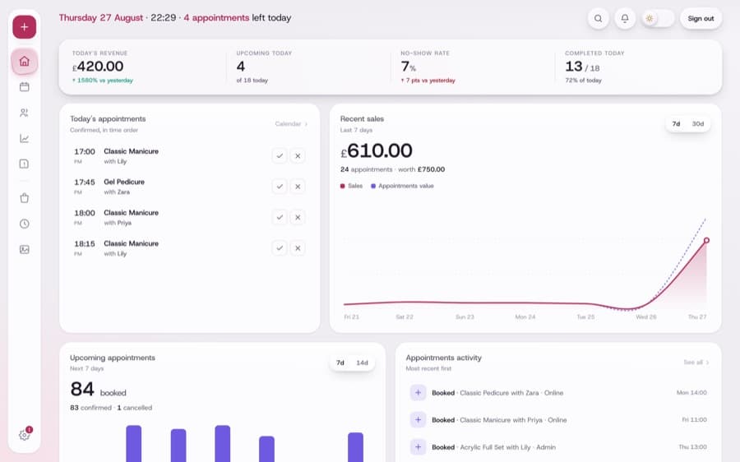This screenshot has width=740, height=462.
Task: Switch Upcoming appointments to 14d
Action: click(x=362, y=363)
